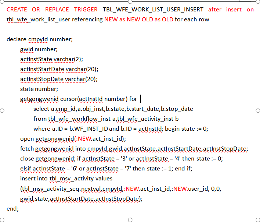Click 'b.stop_date' in the select line
The width and height of the screenshot is (260, 222).
(x=177, y=109)
